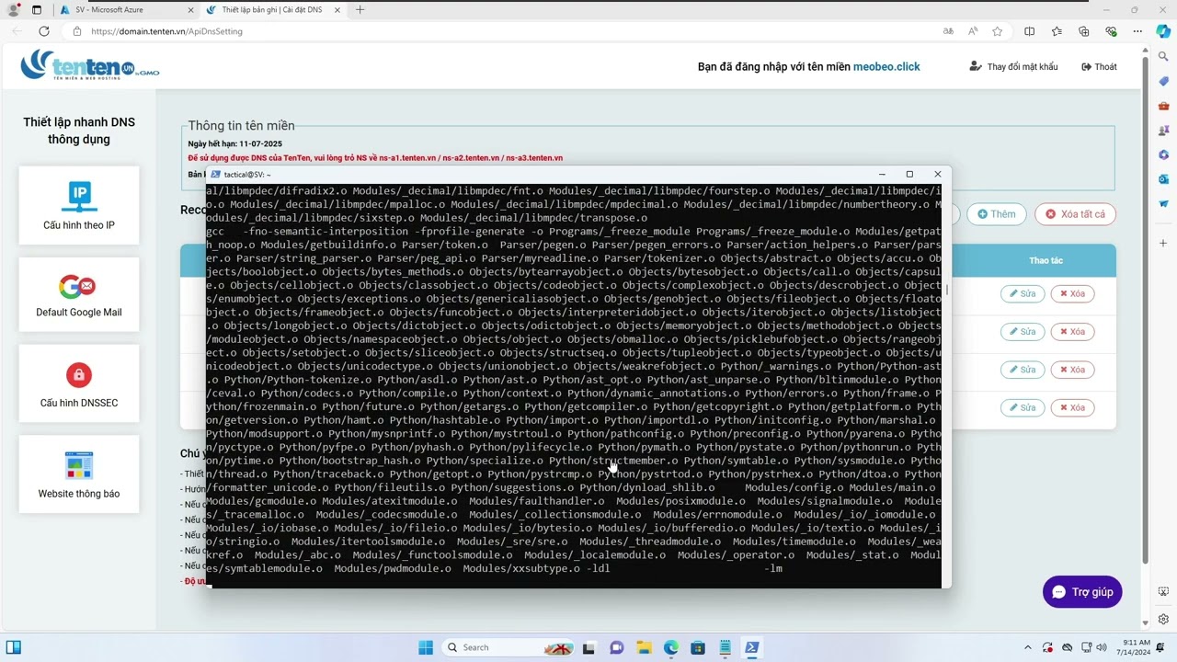Viewport: 1177px width, 662px height.
Task: Open Website thông báo setup
Action: 79,474
